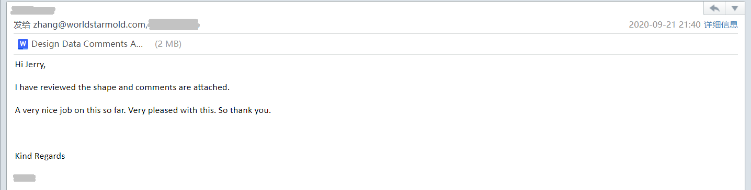The height and width of the screenshot is (190, 751).
Task: Click the Word document attachment icon
Action: coord(23,44)
